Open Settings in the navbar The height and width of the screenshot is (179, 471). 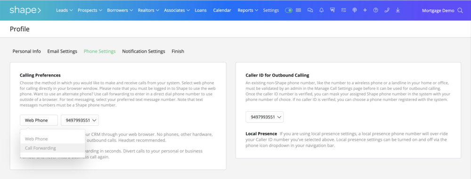click(x=271, y=10)
